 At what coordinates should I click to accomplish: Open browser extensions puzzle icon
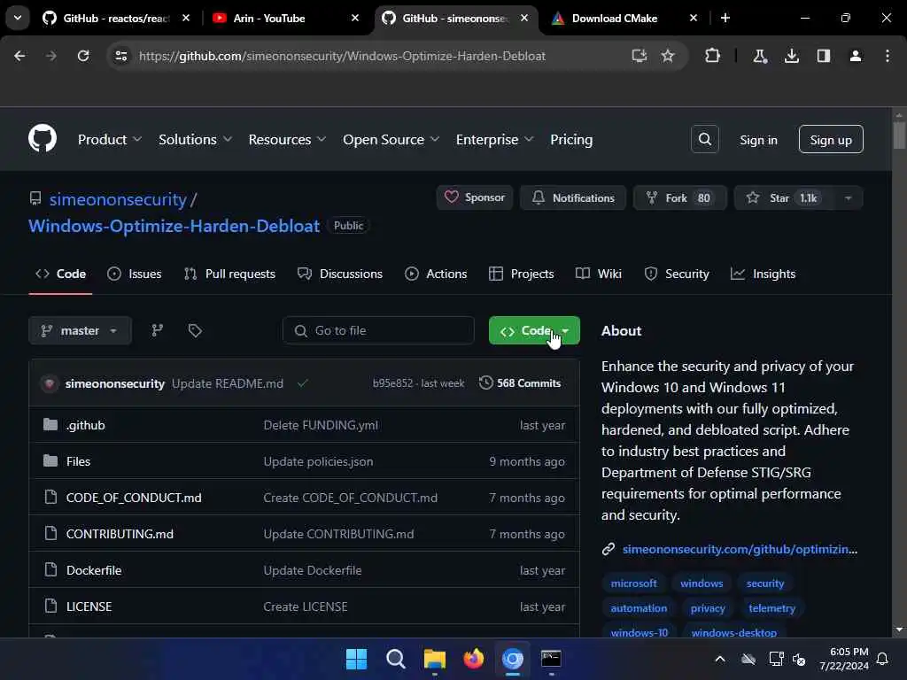coord(713,56)
